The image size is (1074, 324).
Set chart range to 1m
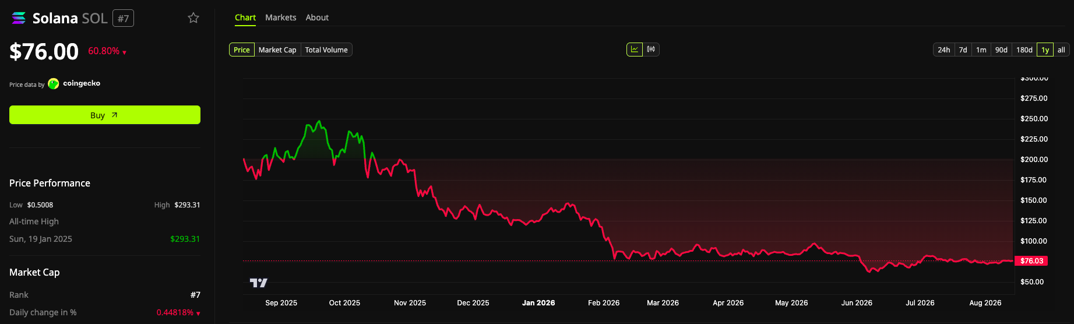tap(981, 50)
